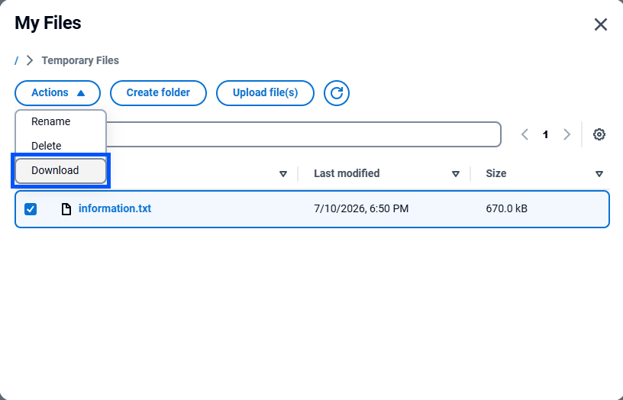Choose Delete from the Actions menu

(x=61, y=146)
